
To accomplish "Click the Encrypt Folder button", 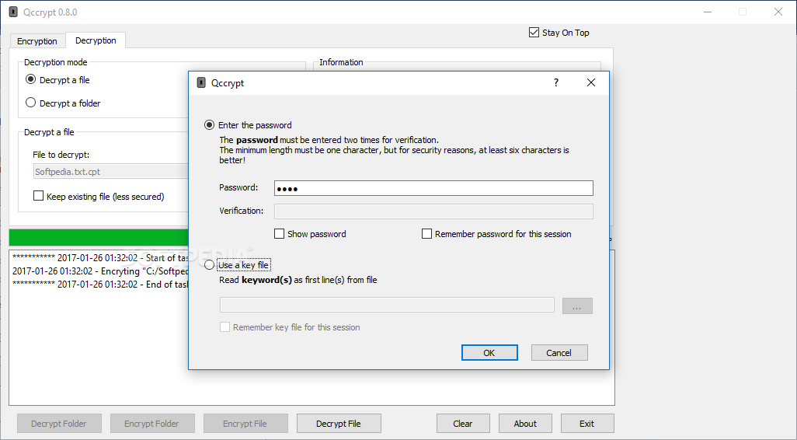I will click(152, 423).
